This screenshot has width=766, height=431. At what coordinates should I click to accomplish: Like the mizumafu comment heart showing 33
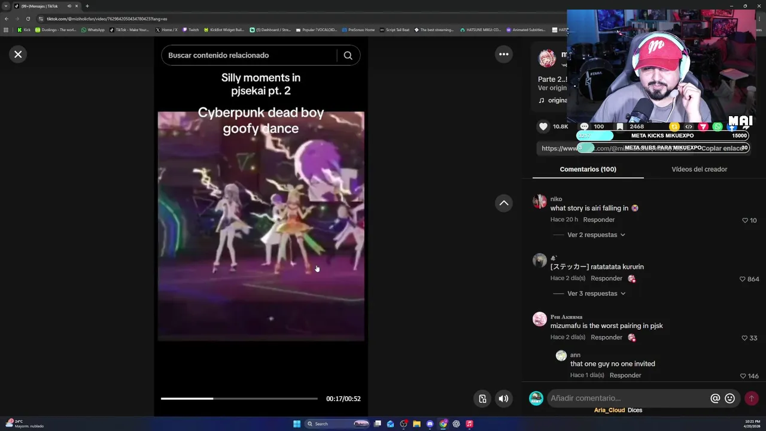point(745,338)
